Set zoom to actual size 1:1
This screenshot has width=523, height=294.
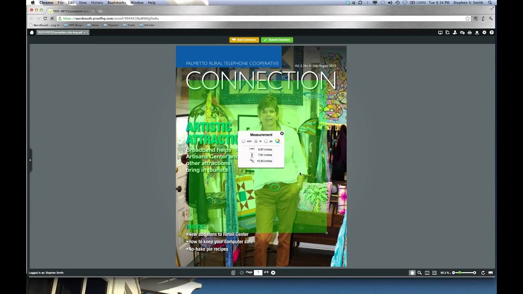click(x=434, y=273)
